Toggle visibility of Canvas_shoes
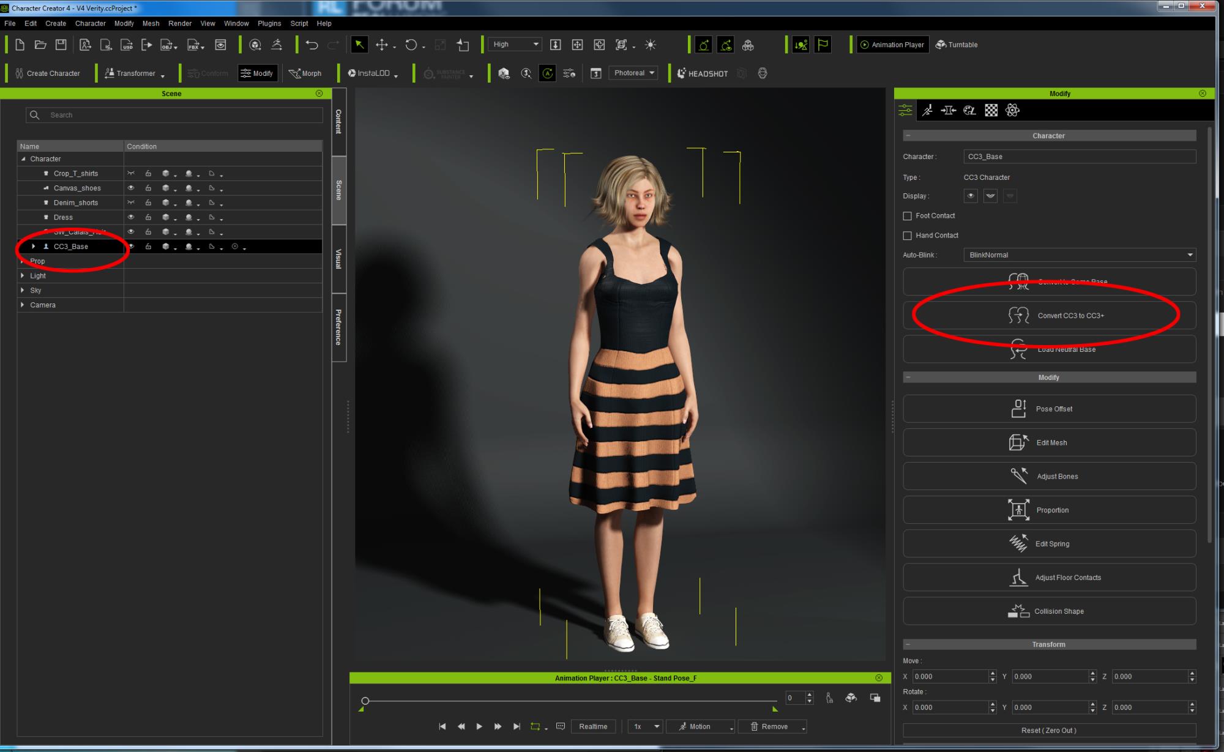This screenshot has width=1224, height=752. (x=130, y=188)
